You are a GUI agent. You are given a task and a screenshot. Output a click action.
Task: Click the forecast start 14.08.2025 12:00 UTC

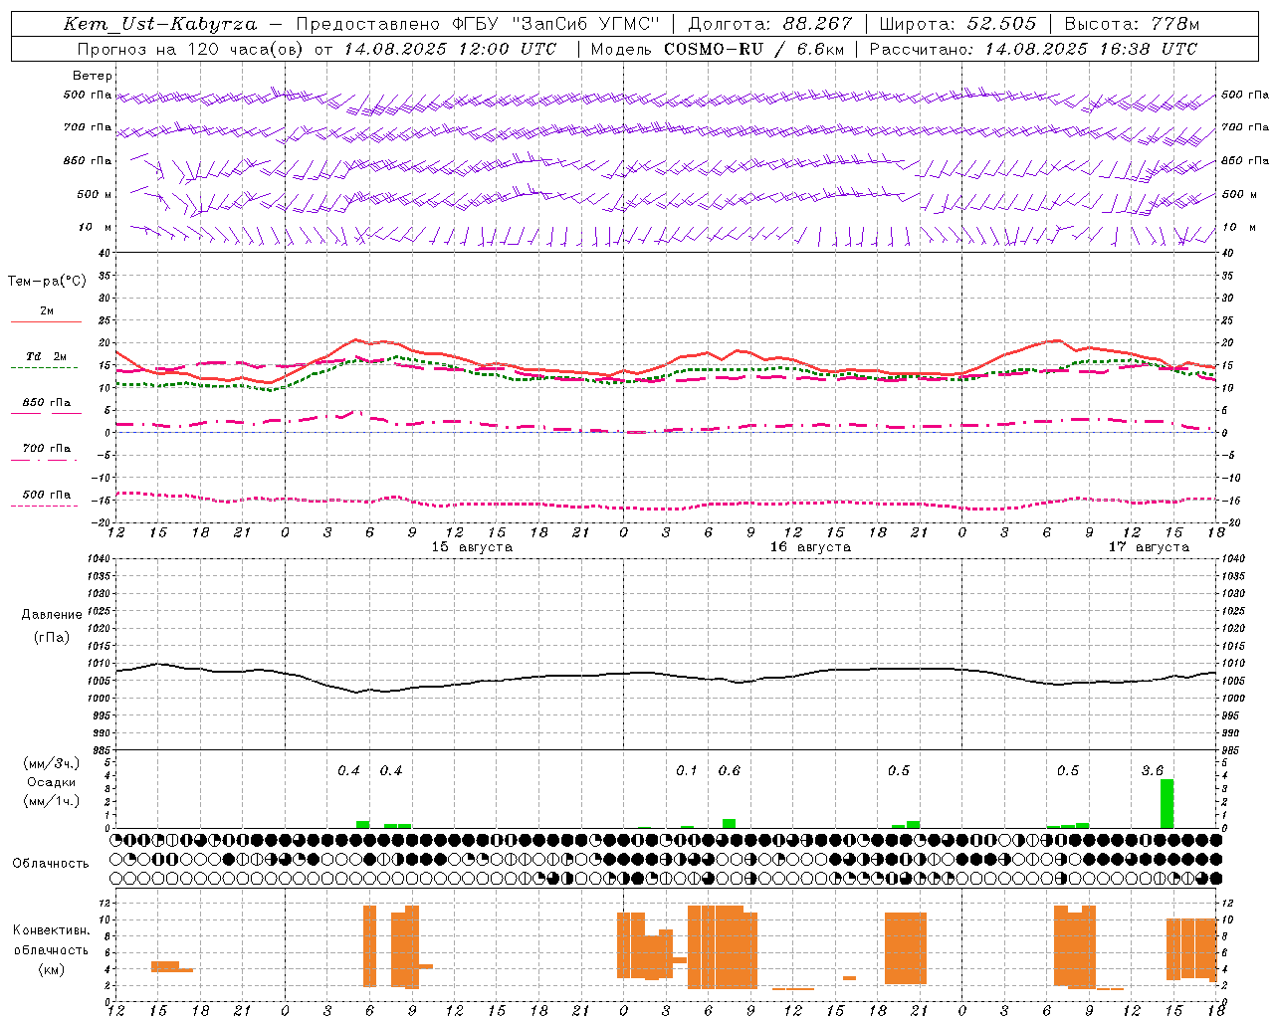click(x=450, y=49)
